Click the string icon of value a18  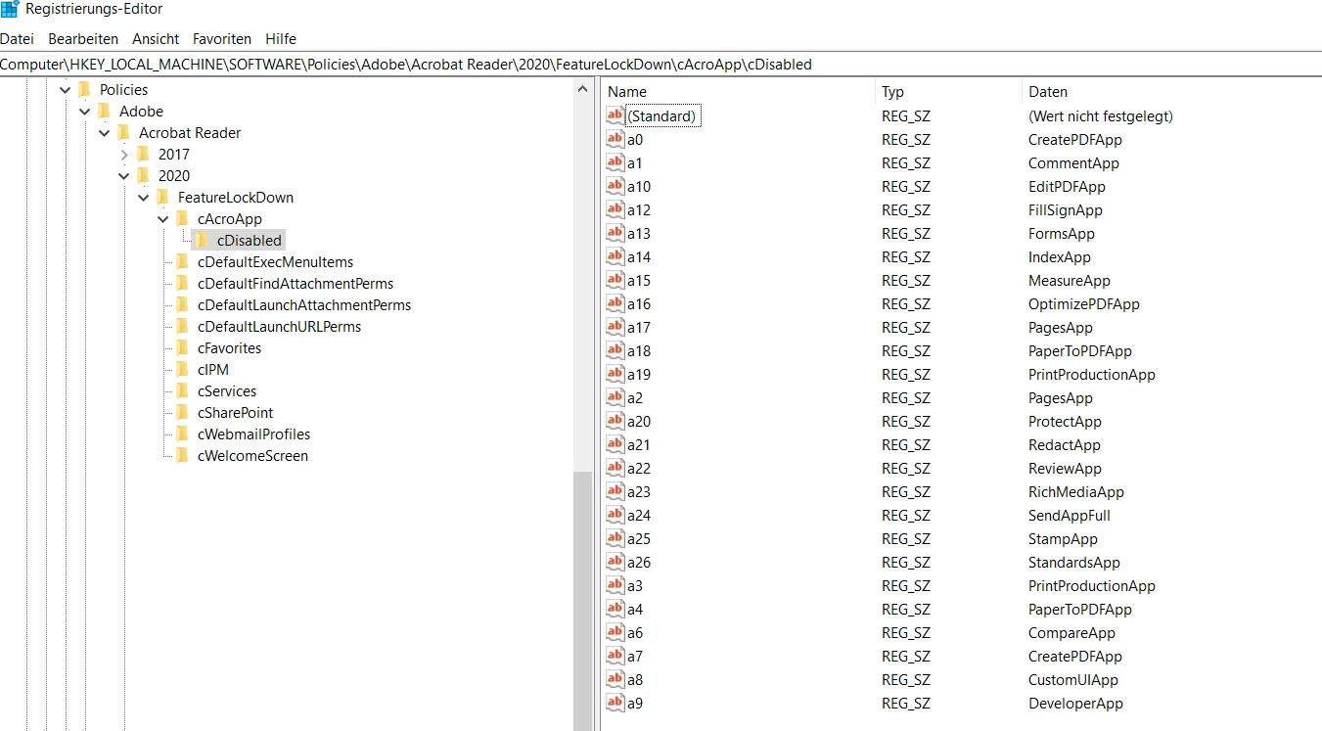[x=615, y=350]
